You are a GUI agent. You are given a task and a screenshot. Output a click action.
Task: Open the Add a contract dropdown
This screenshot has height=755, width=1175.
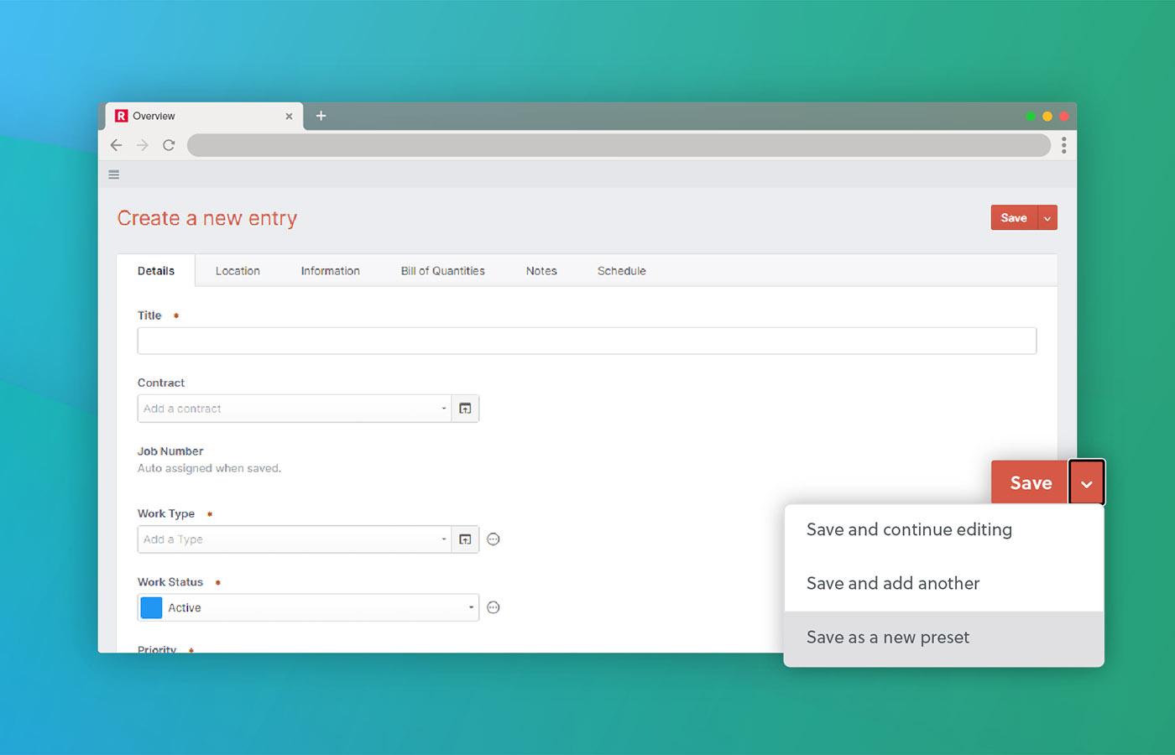coord(294,409)
